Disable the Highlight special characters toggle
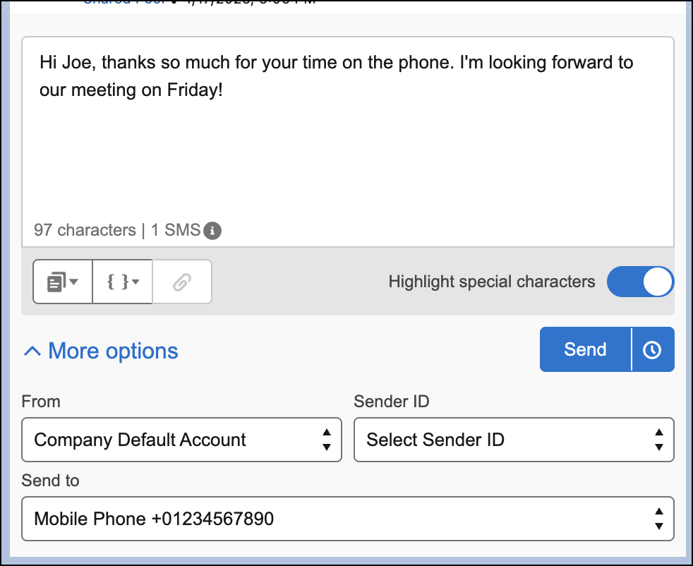693x566 pixels. click(x=641, y=282)
